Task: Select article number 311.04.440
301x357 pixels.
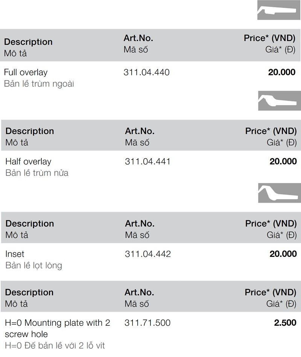Action: coord(146,72)
